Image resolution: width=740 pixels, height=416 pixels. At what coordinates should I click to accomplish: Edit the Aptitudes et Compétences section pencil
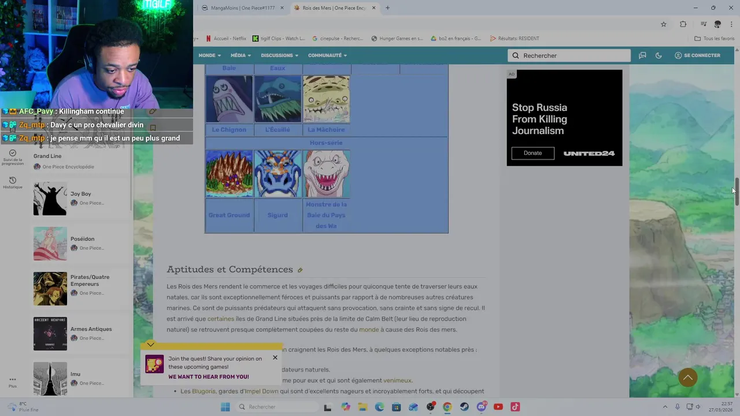point(300,270)
